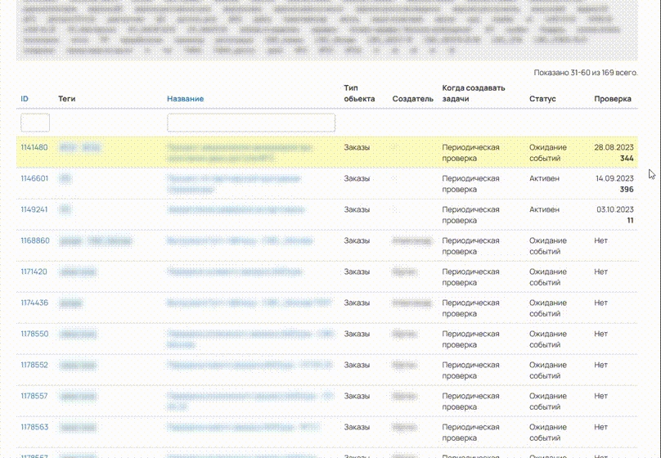Screen dimensions: 661x458
Task: Sort the table by ID column header
Action: coord(25,99)
